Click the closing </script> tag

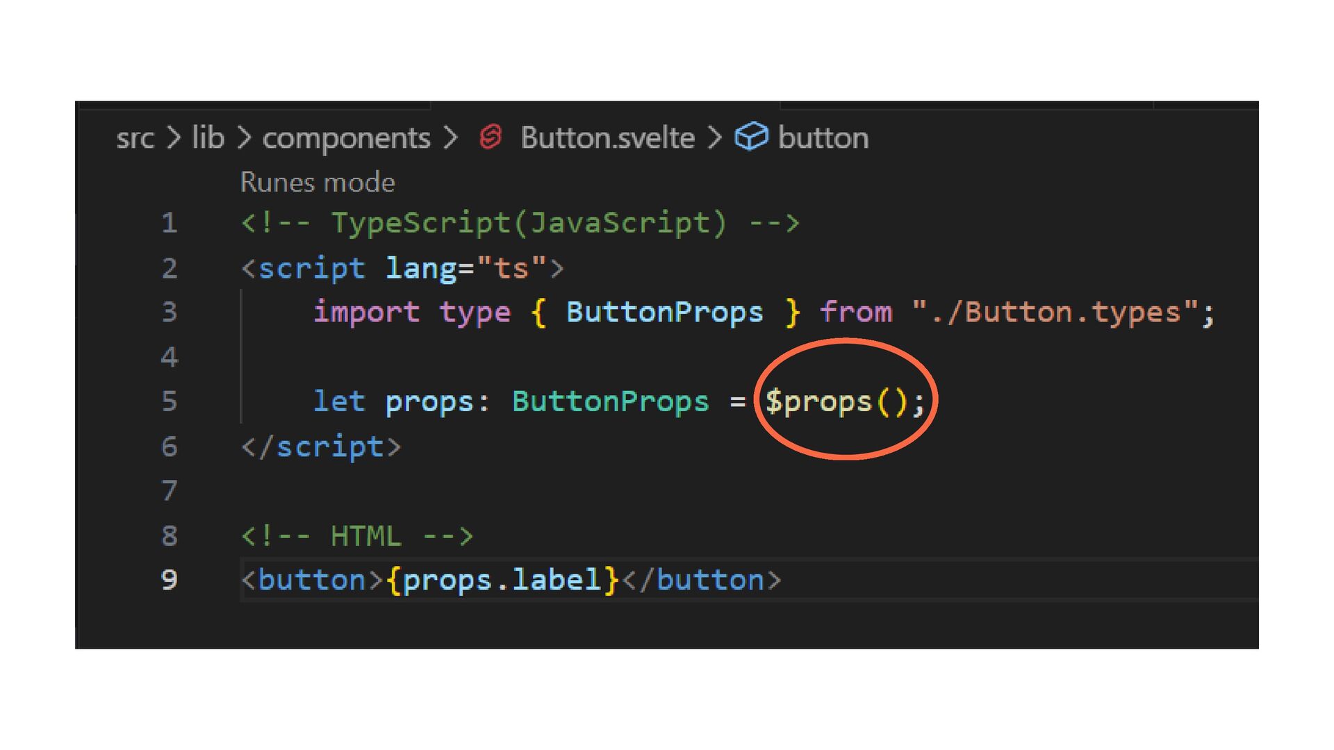coord(321,447)
